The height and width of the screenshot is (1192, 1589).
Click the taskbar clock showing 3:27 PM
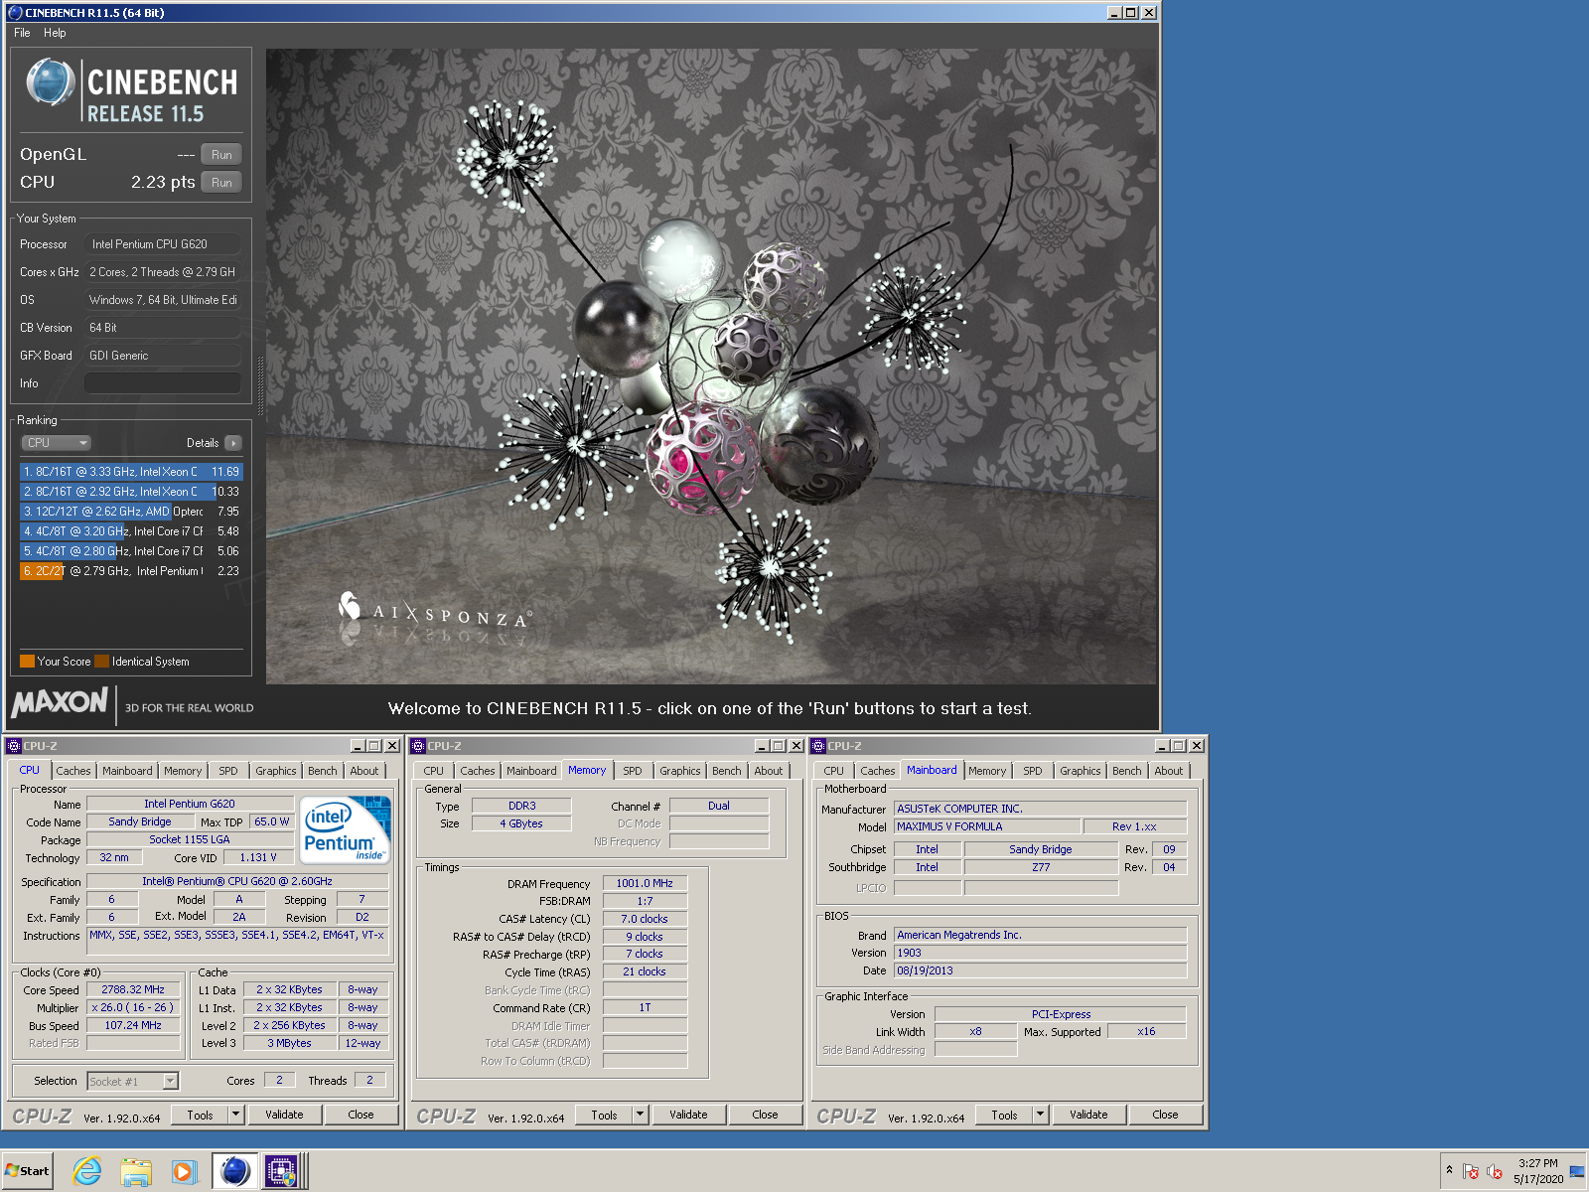pos(1537,1171)
